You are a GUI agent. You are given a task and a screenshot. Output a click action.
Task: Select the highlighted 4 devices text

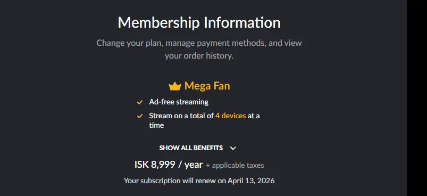point(231,116)
